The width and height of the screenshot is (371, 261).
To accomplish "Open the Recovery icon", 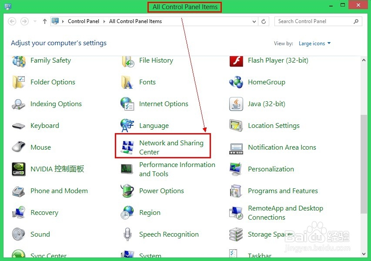I will [x=19, y=212].
